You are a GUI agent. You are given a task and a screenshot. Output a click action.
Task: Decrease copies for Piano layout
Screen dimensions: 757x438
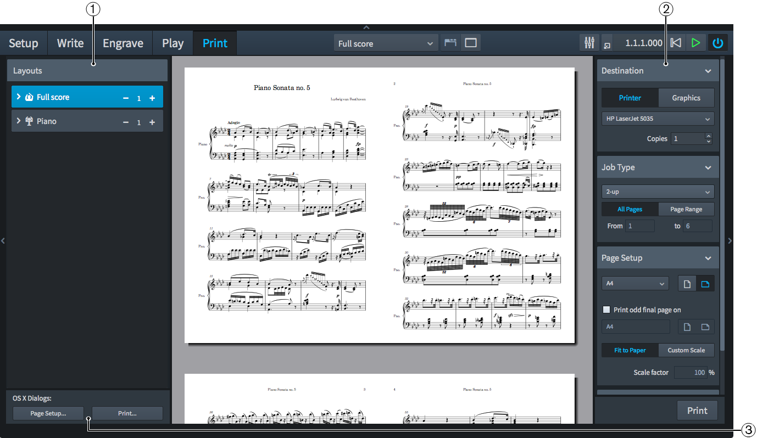click(126, 122)
